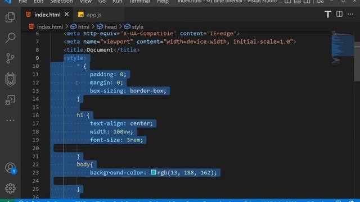
Task: Click the 'width: 100vw;' declaration
Action: 111,132
